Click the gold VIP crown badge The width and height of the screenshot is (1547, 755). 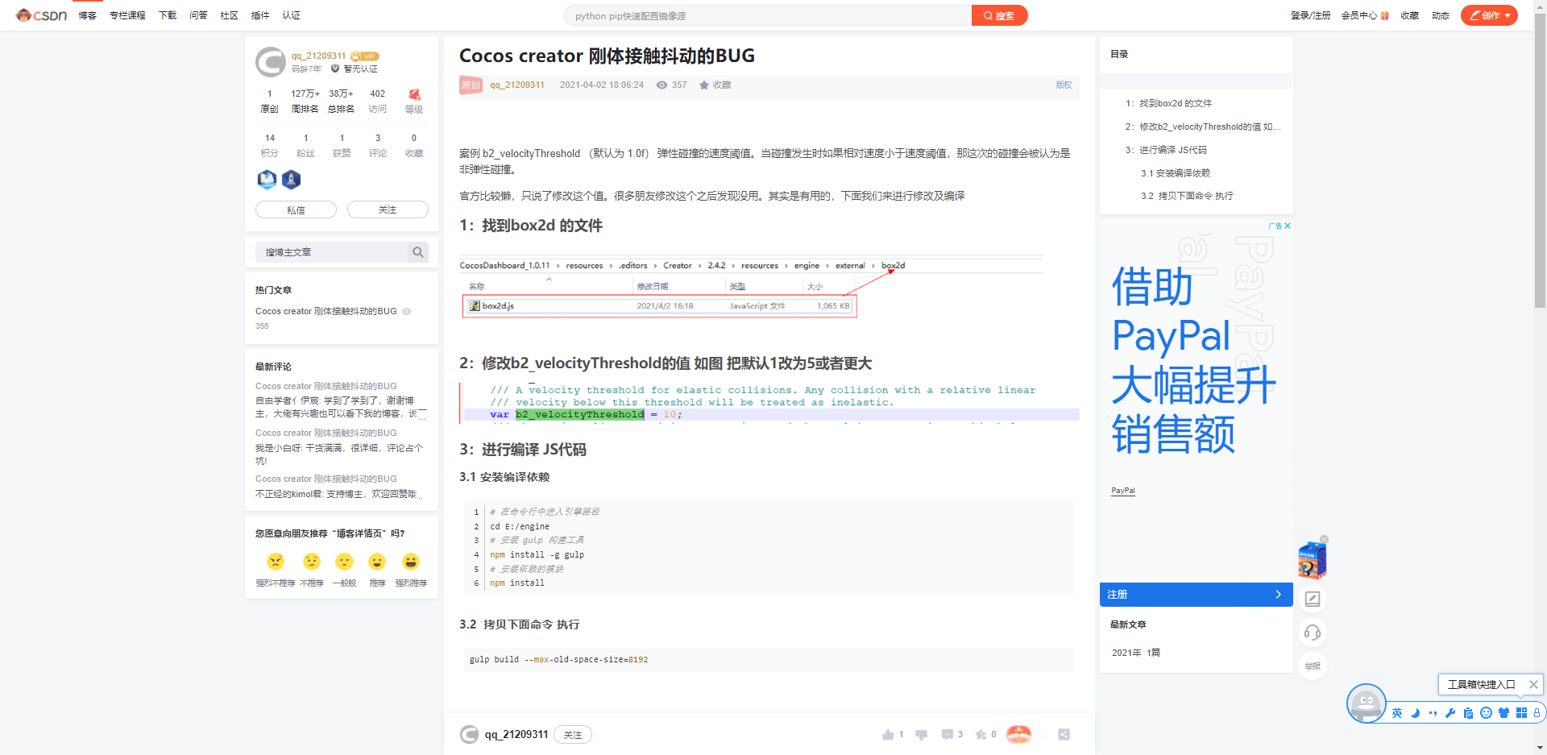(x=365, y=56)
